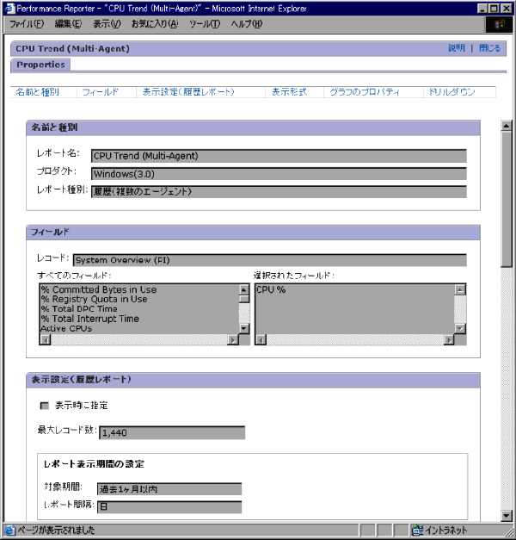Click the intranet zone icon in status bar
This screenshot has width=516, height=540.
coord(418,530)
